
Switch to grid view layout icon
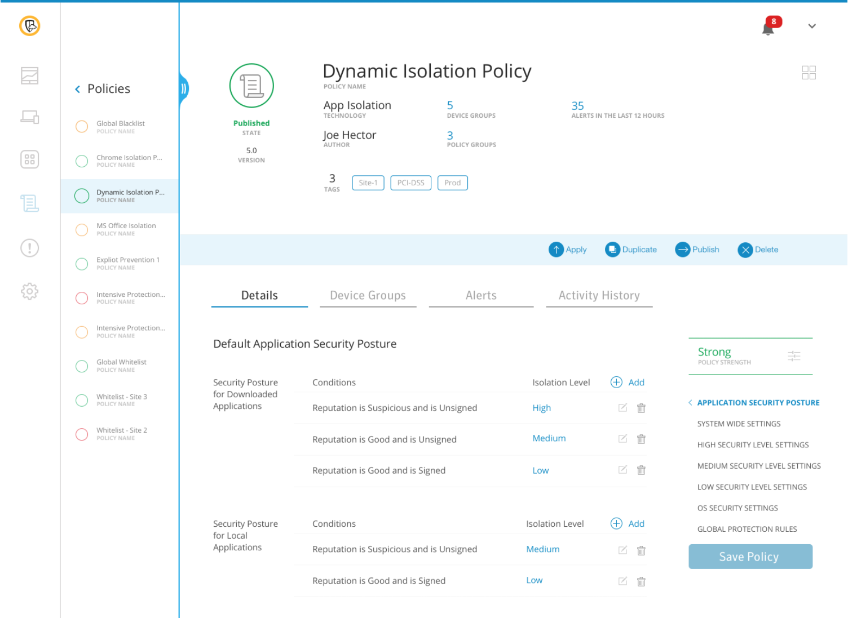coord(809,73)
